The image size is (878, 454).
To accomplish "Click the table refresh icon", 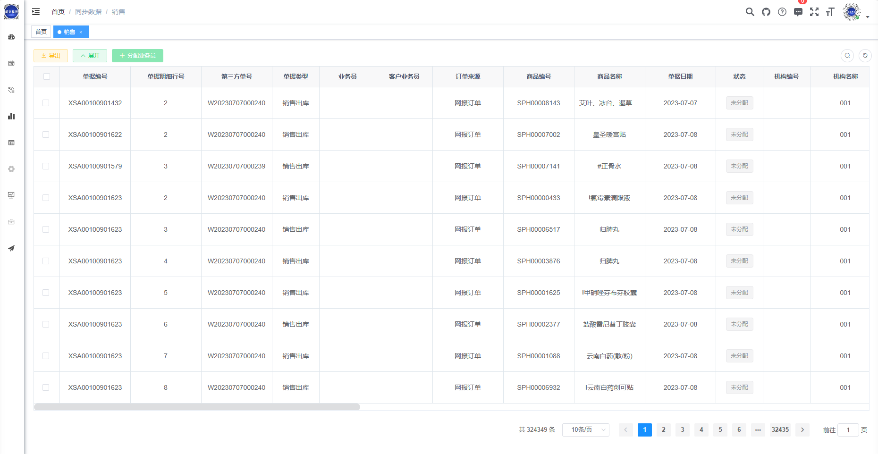I will point(865,56).
